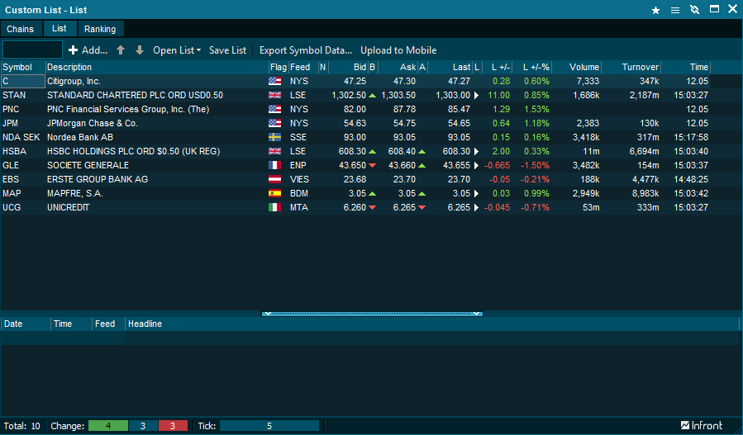The image size is (743, 435).
Task: Click the Infront logo in status bar
Action: [702, 426]
